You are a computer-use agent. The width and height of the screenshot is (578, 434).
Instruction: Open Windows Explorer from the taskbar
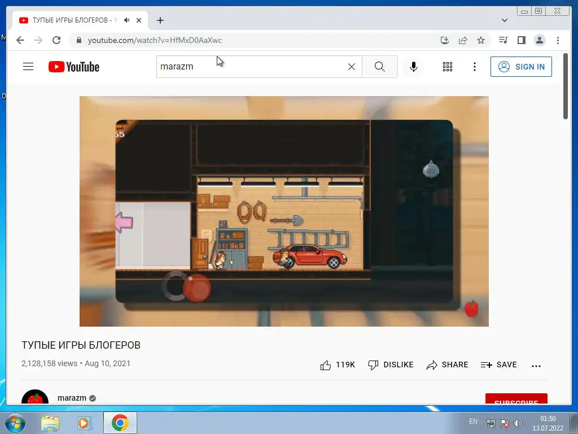50,423
